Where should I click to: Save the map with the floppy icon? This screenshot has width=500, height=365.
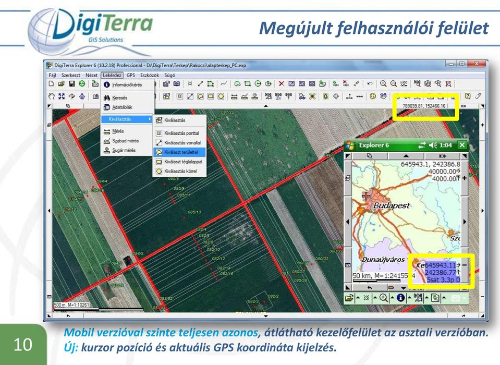72,84
